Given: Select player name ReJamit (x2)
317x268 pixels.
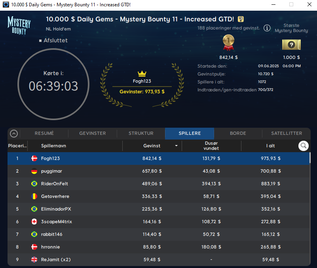Looking at the screenshot, I should (x=56, y=260).
